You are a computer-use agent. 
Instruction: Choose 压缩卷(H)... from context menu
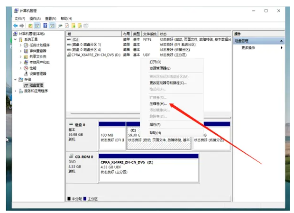(x=158, y=103)
